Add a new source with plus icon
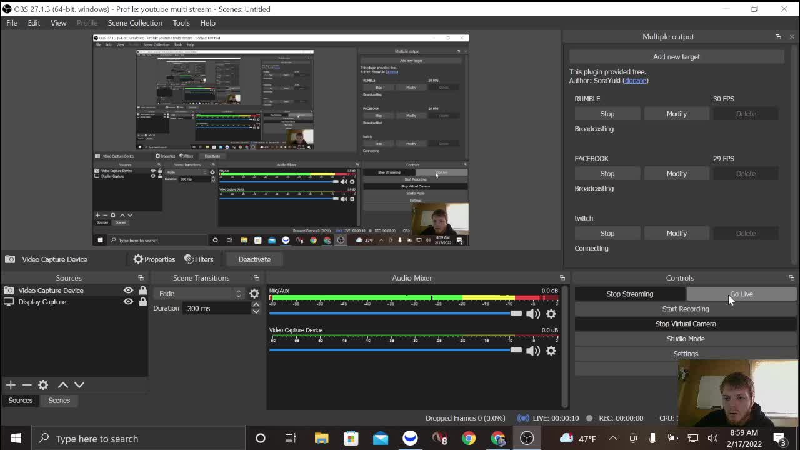The image size is (800, 450). pos(11,385)
